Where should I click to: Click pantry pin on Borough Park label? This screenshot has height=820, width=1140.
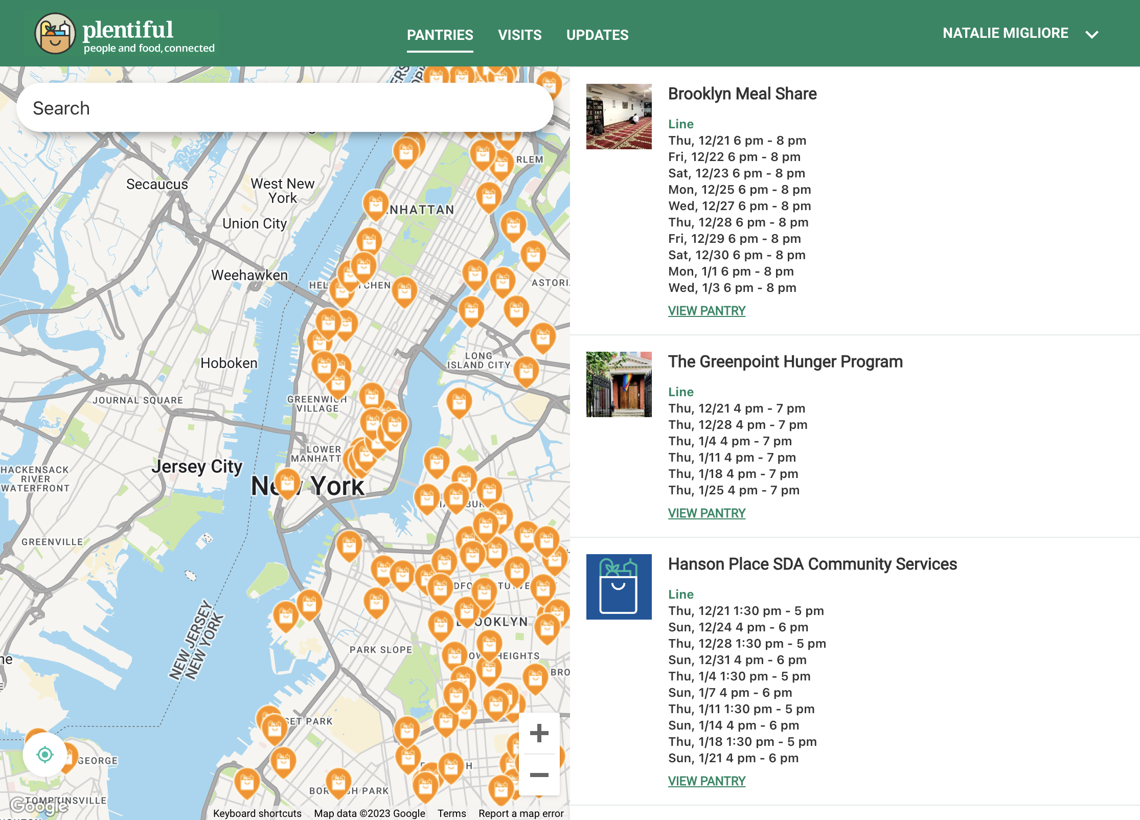(x=338, y=782)
